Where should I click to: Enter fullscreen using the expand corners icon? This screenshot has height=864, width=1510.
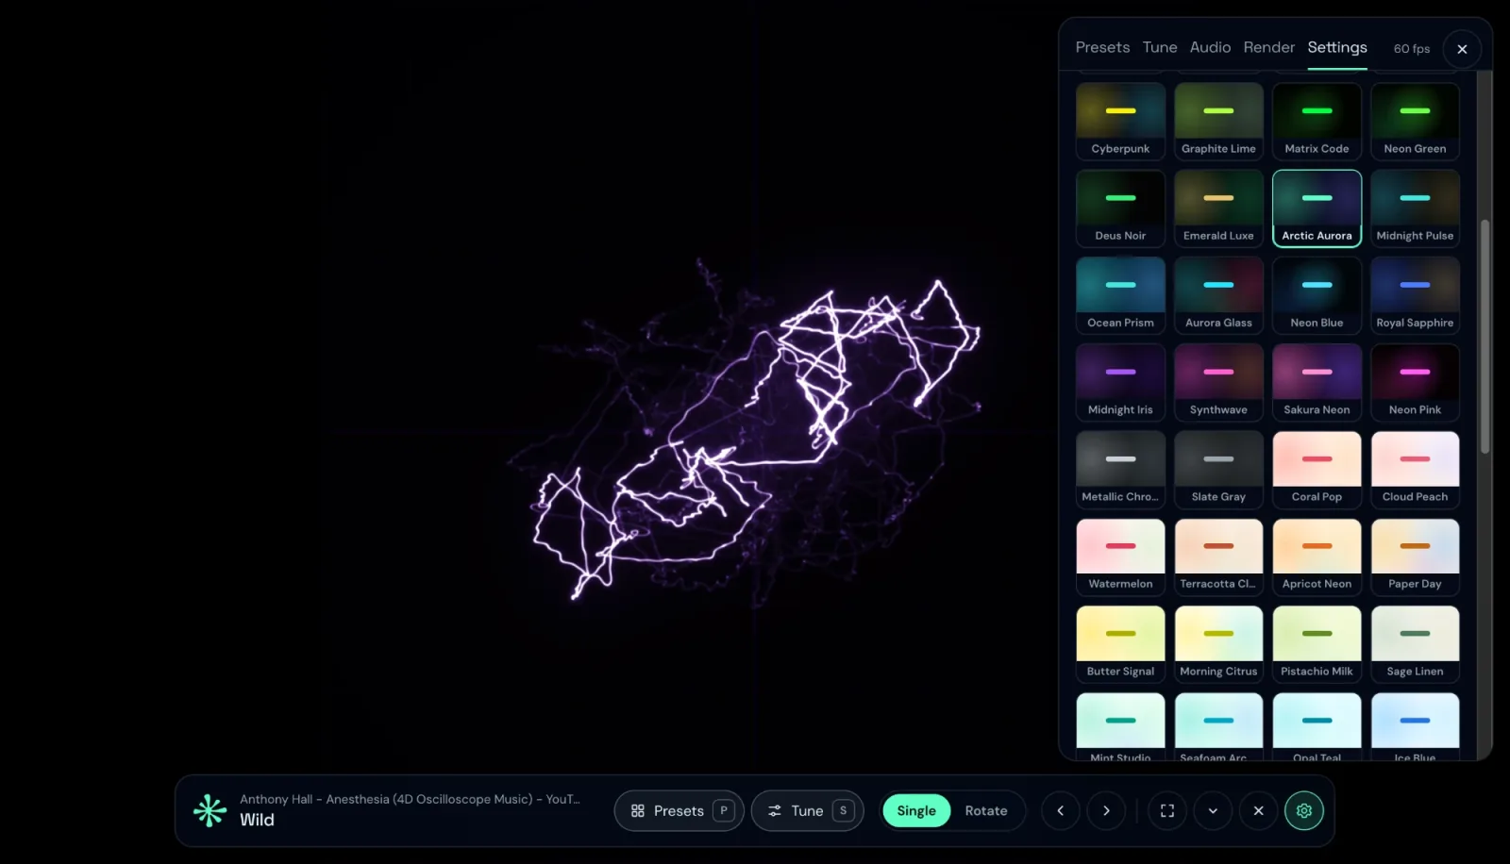[x=1167, y=810]
